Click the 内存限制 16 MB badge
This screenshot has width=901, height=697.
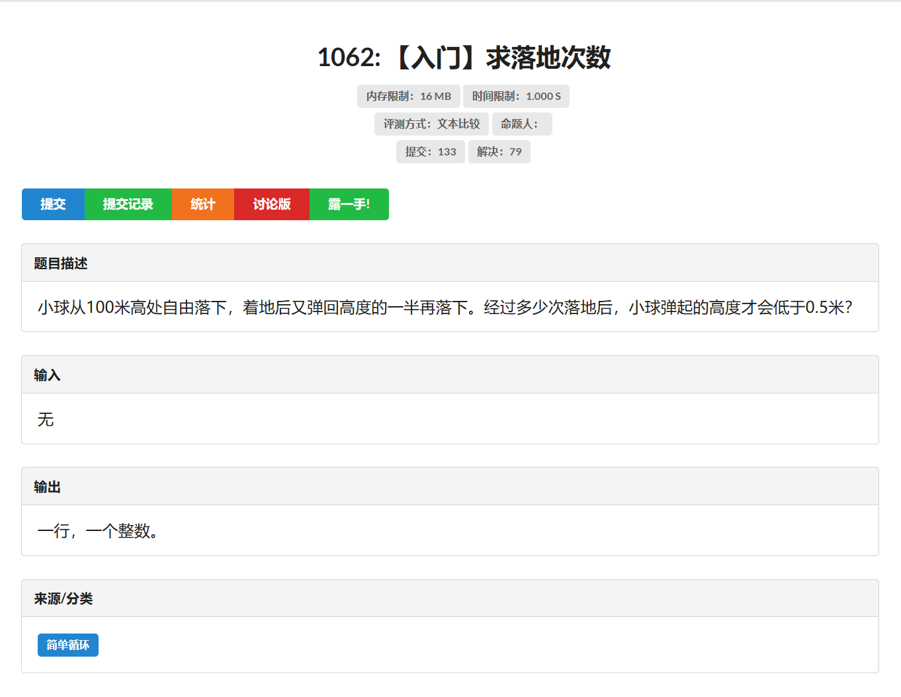pos(408,96)
